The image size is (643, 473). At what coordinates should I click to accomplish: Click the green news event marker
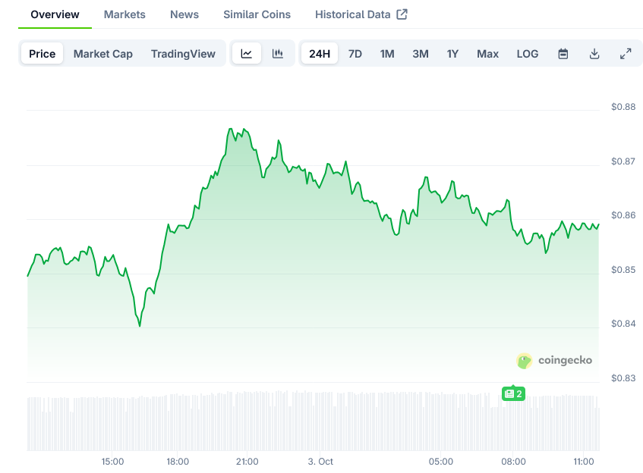(x=513, y=393)
